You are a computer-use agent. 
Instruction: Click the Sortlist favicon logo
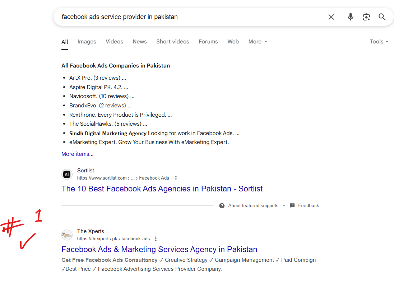click(67, 174)
